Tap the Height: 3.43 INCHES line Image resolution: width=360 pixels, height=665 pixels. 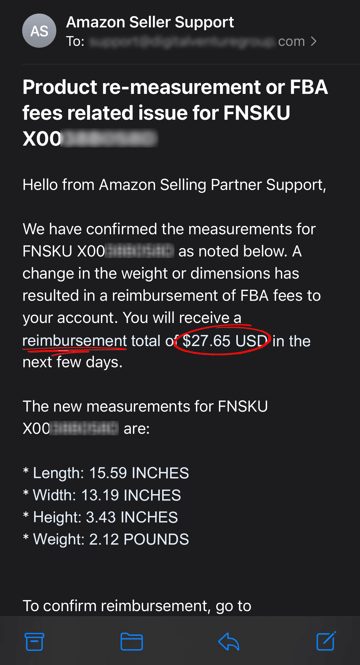(100, 517)
